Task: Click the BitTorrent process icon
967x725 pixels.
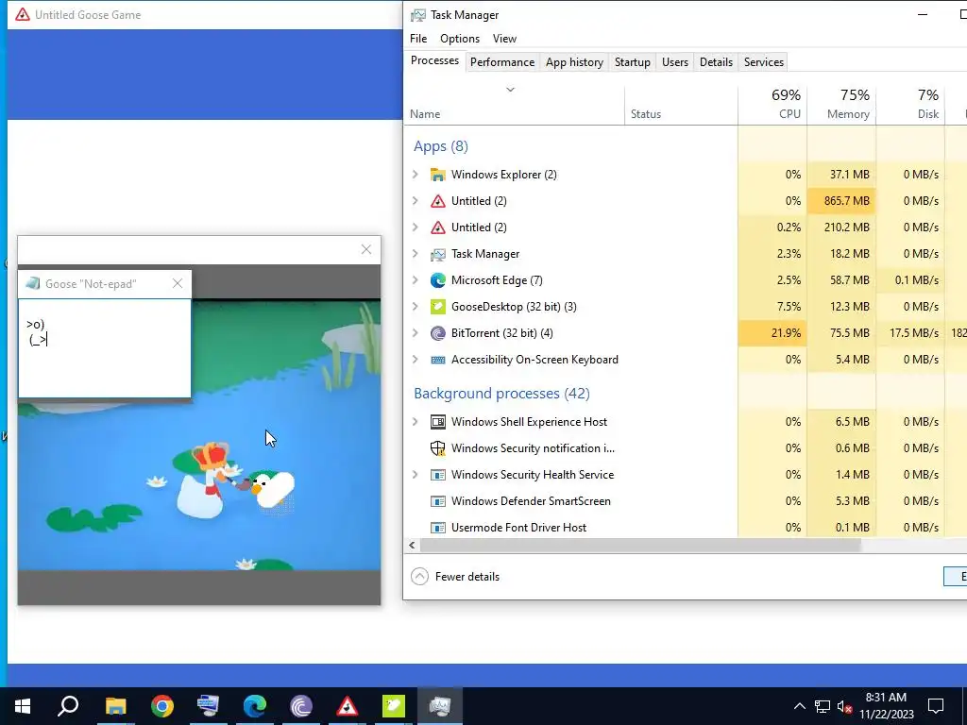Action: (438, 333)
